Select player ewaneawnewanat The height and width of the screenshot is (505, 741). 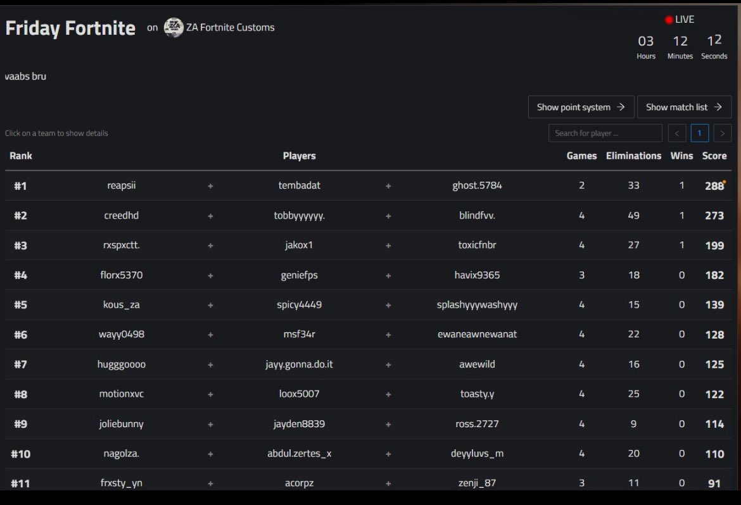coord(478,335)
